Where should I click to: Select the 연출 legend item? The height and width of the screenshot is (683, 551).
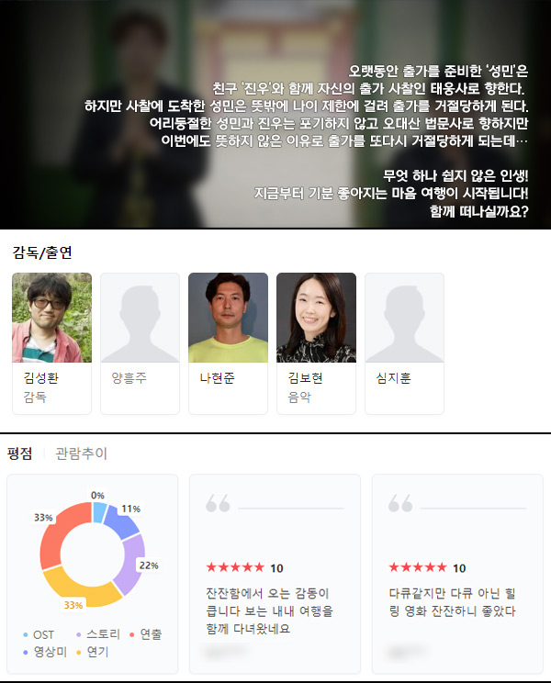146,634
